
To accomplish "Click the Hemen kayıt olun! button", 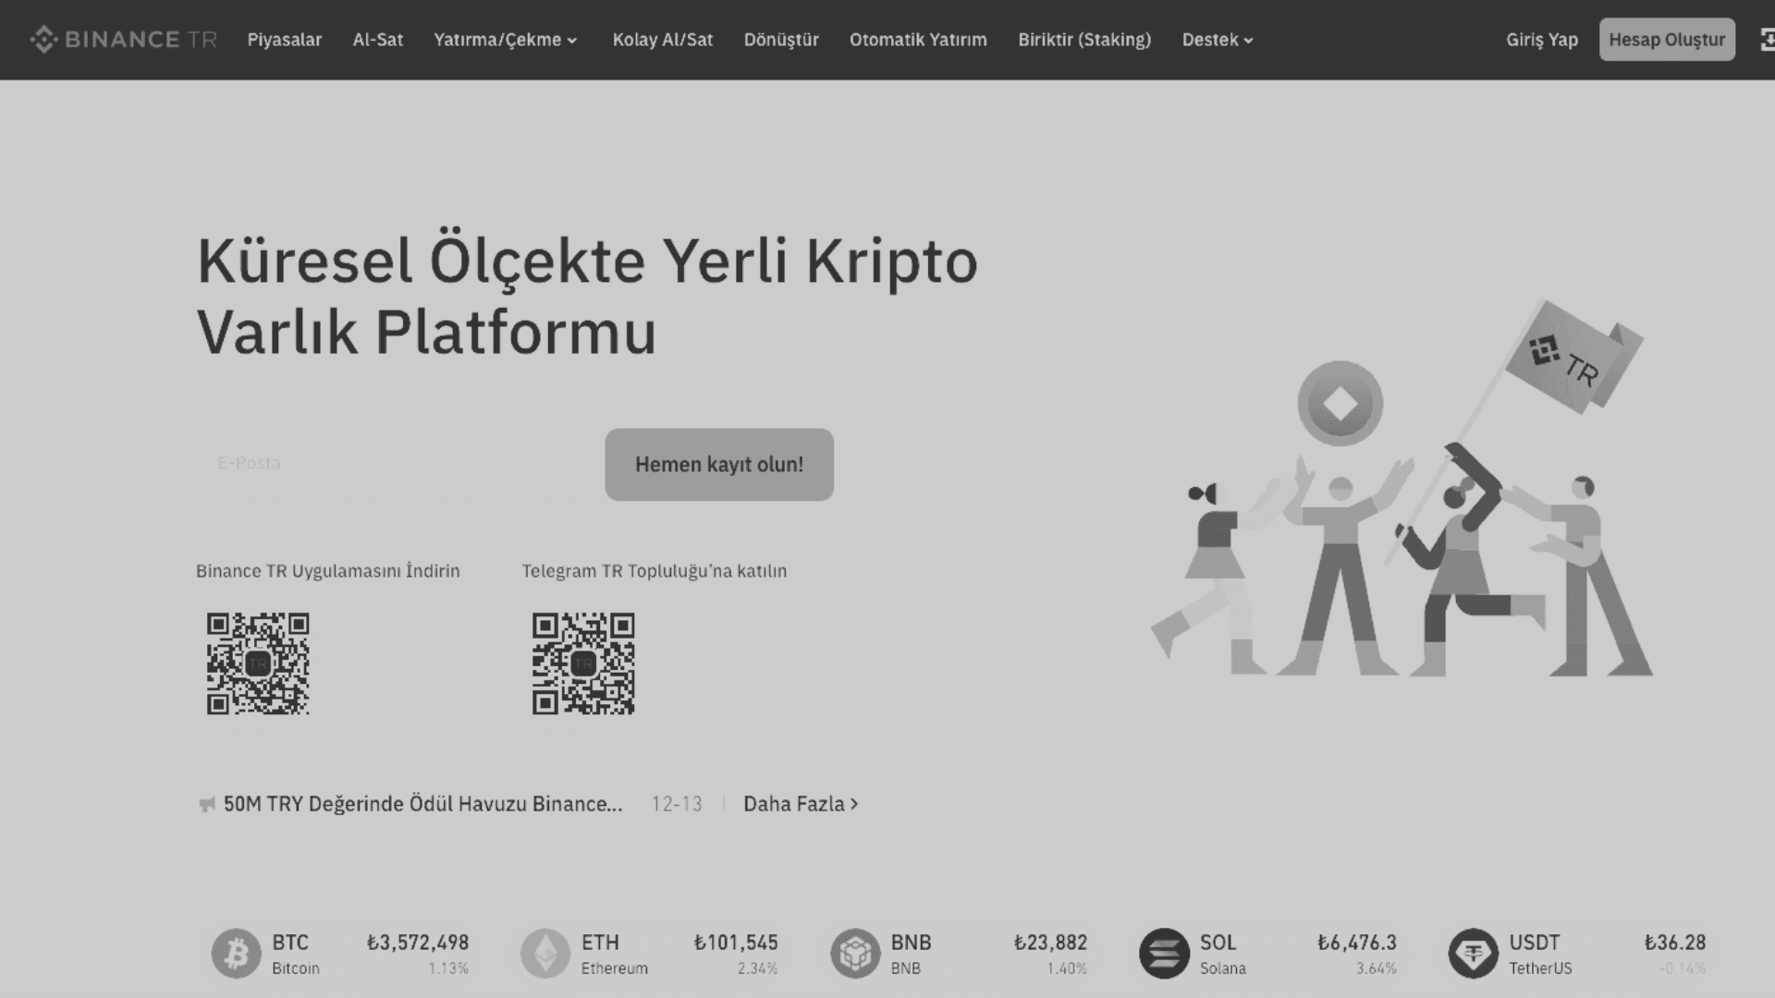I will point(719,464).
